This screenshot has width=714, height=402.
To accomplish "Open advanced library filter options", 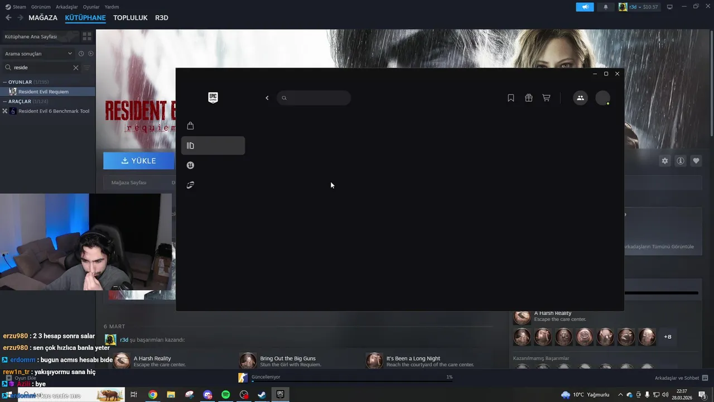I will pos(87,68).
